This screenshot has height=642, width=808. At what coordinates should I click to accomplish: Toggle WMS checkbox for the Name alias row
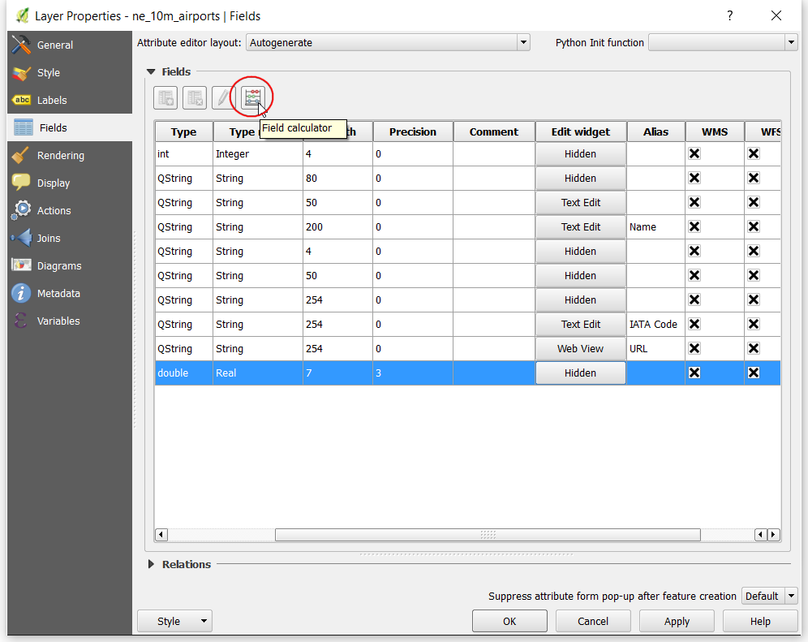click(x=694, y=226)
